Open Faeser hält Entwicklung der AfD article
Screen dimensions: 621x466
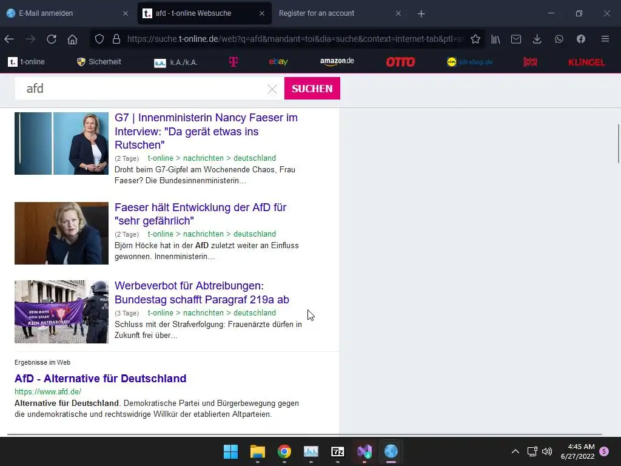tap(200, 214)
